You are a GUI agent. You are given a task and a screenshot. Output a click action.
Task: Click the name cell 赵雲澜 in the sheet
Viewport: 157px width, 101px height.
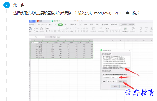click(x=42, y=58)
